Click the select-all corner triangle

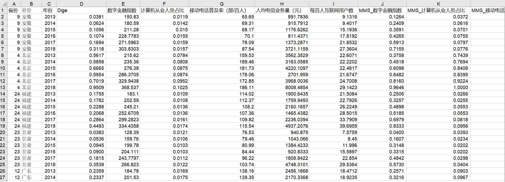pyautogui.click(x=4, y=4)
